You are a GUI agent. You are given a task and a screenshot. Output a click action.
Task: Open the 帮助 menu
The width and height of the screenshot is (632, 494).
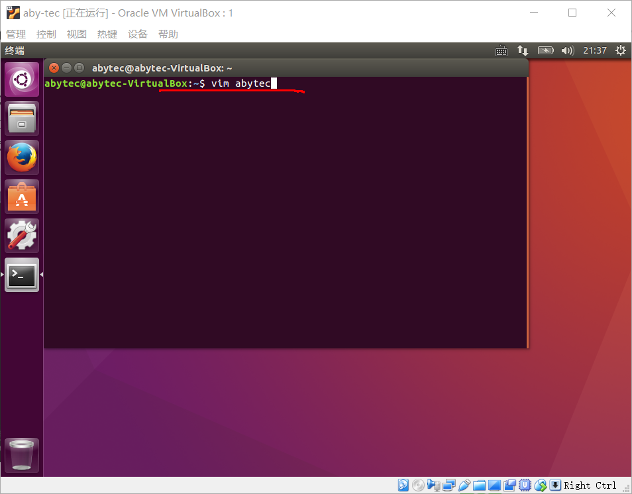[x=168, y=34]
